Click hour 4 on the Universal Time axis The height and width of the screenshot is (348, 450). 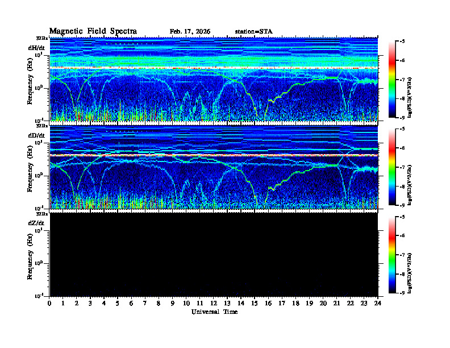click(104, 303)
